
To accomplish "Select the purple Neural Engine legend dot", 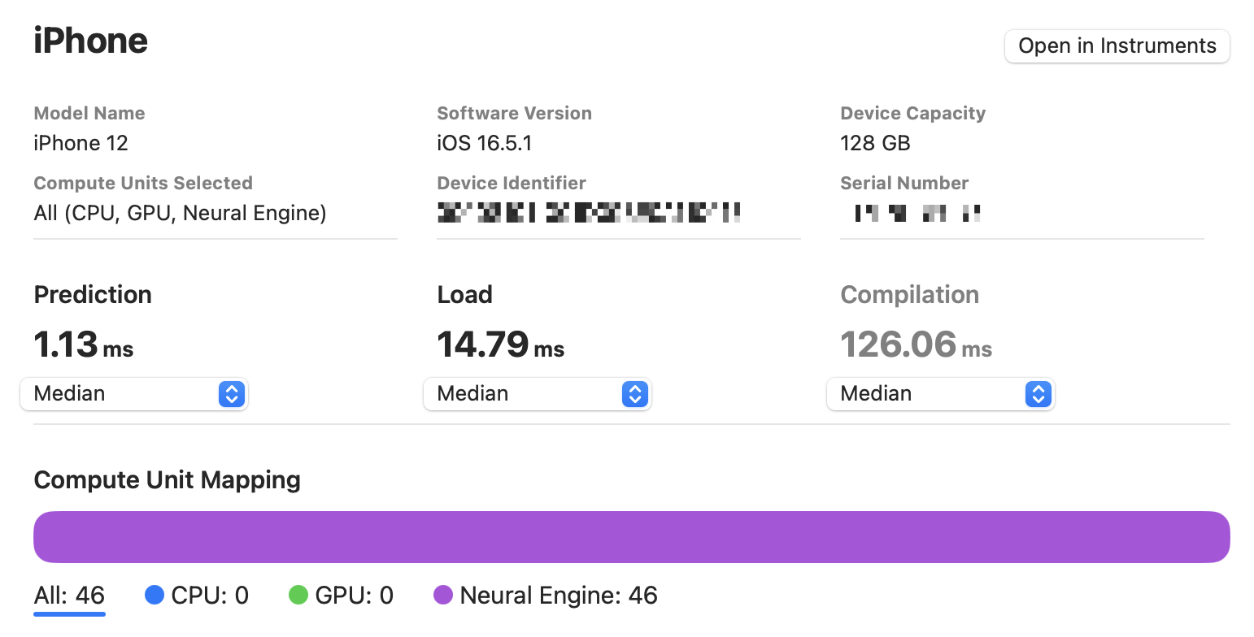I will pyautogui.click(x=443, y=595).
